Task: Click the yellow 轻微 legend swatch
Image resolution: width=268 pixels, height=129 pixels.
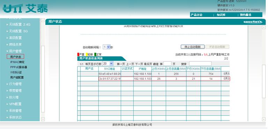Action: coord(87,54)
